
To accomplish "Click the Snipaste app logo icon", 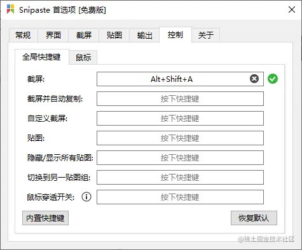I will tap(10, 10).
